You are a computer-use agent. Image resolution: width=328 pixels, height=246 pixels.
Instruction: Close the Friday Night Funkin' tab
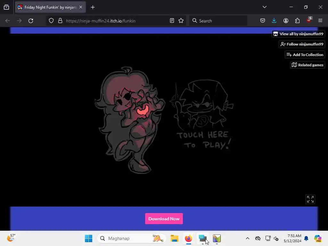81,7
